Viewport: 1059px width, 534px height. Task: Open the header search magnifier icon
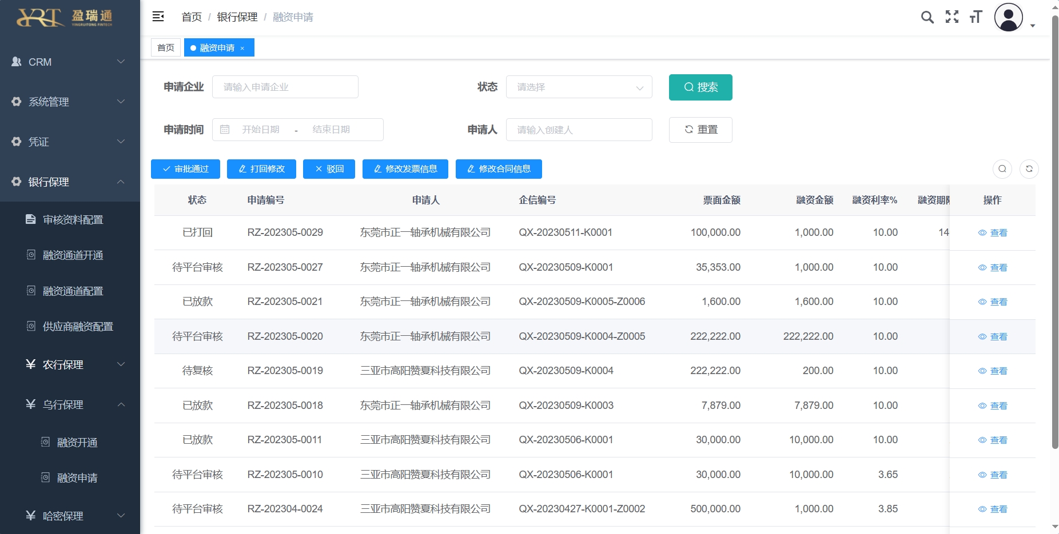927,17
